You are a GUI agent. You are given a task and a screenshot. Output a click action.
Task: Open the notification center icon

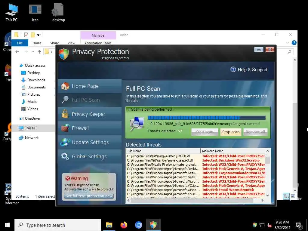[x=298, y=225]
